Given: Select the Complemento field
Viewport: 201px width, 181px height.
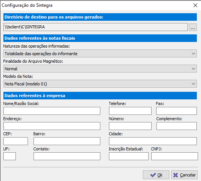Looking at the screenshot, I should tap(176, 126).
